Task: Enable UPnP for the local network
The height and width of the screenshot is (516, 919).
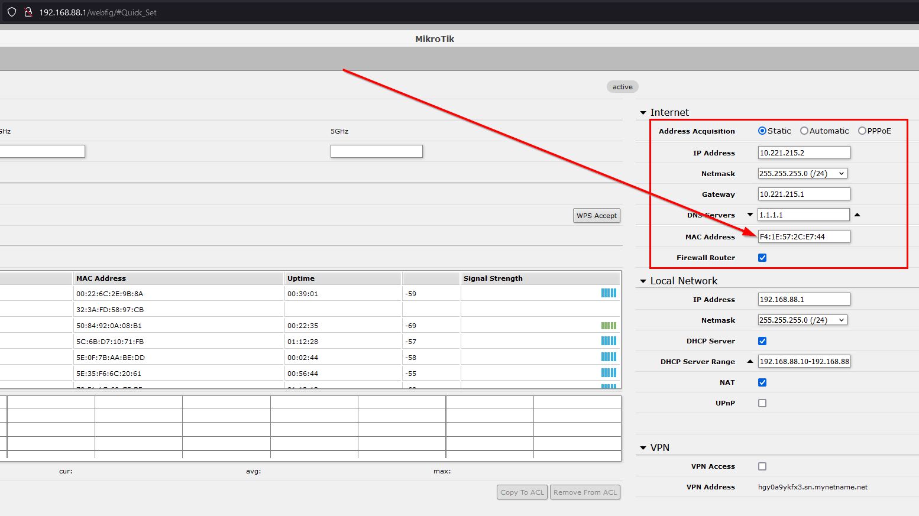Action: (762, 403)
